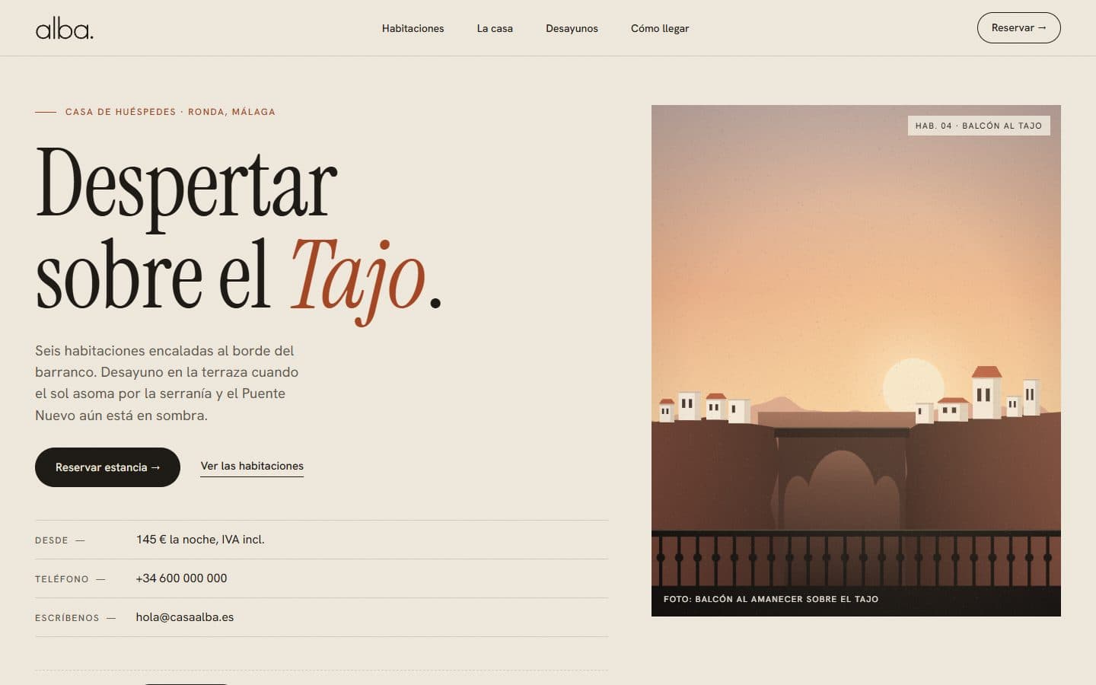This screenshot has width=1096, height=685.
Task: Open the Habitaciones menu item
Action: point(413,28)
